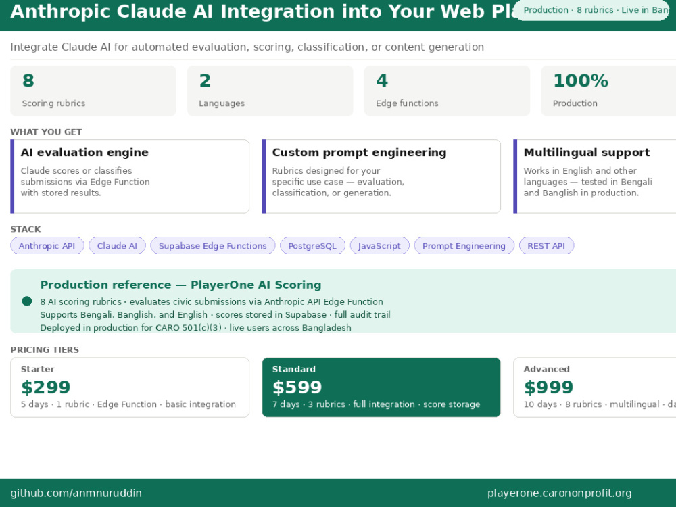Open the 4 Edge functions stat card
The width and height of the screenshot is (676, 507).
pyautogui.click(x=447, y=91)
